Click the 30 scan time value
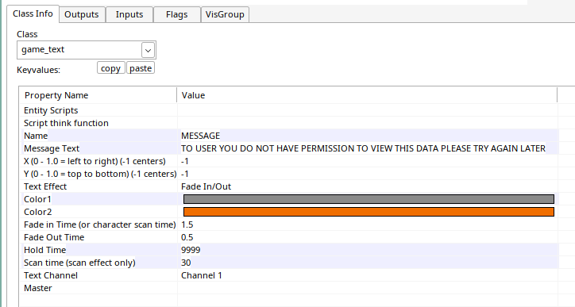575x307 pixels. (x=186, y=263)
